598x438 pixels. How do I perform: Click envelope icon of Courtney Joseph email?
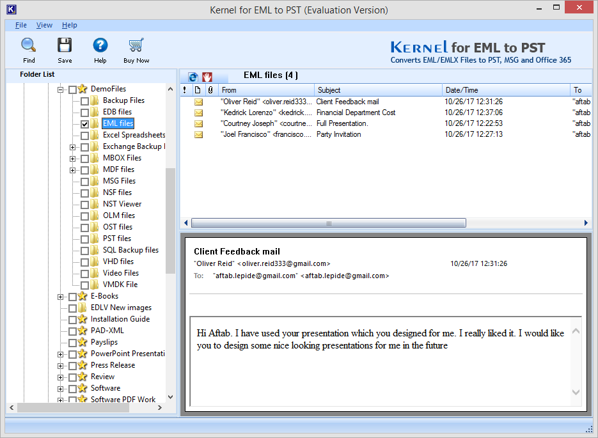[x=199, y=123]
